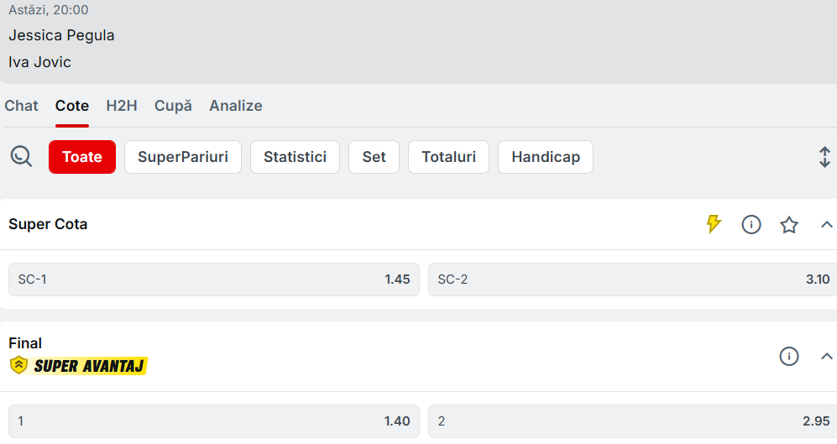Select the Toate filter
This screenshot has height=444, width=837.
82,157
